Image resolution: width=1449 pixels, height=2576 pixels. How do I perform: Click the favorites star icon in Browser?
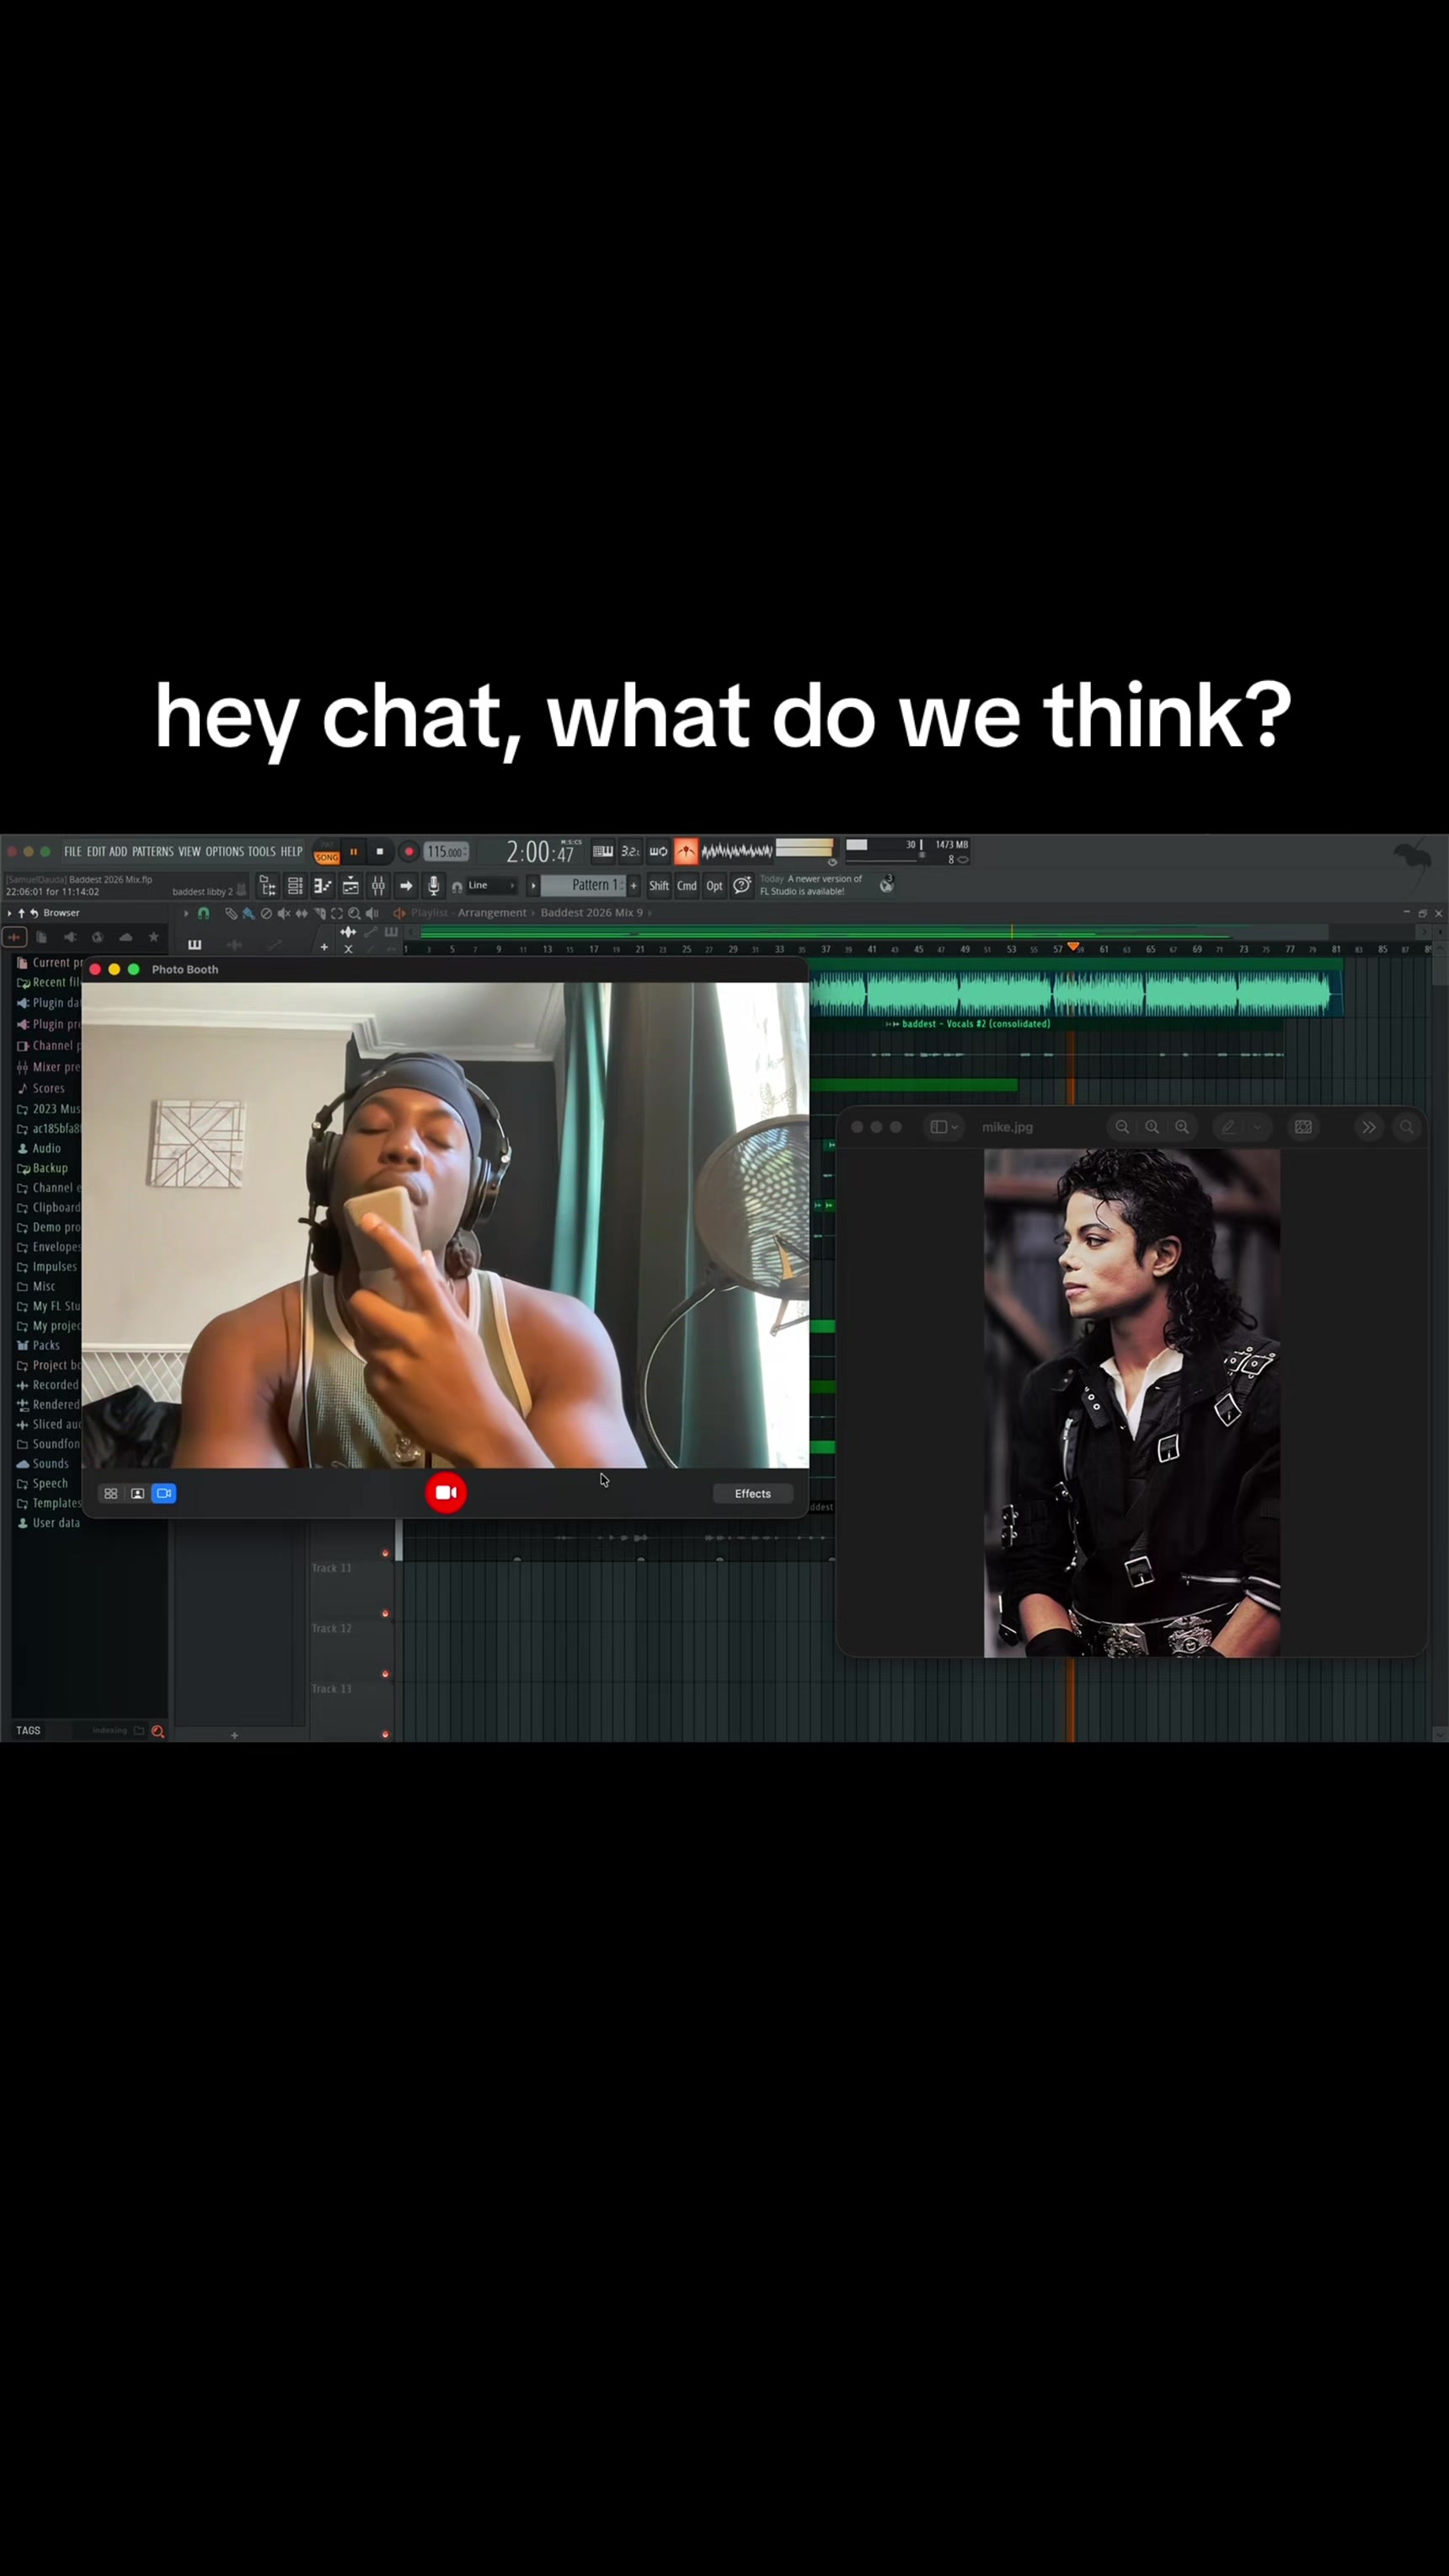tap(152, 937)
